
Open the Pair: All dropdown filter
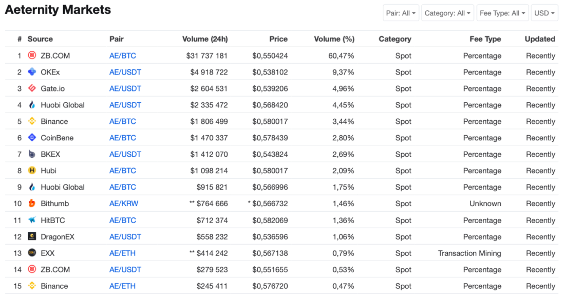(x=401, y=13)
